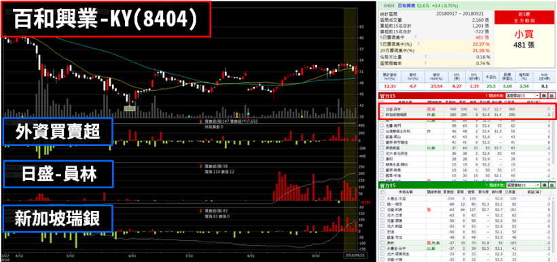Check the 日盛-員林 buyer row checkbox
This screenshot has width=557, height=262.
point(382,109)
